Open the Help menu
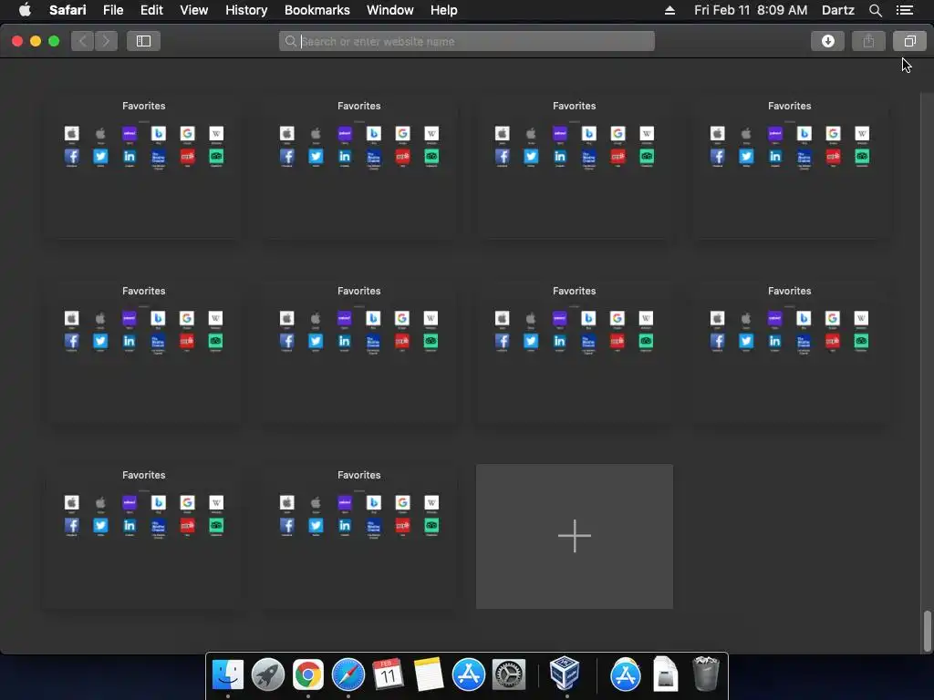Screen dimensions: 934x700 coord(444,10)
